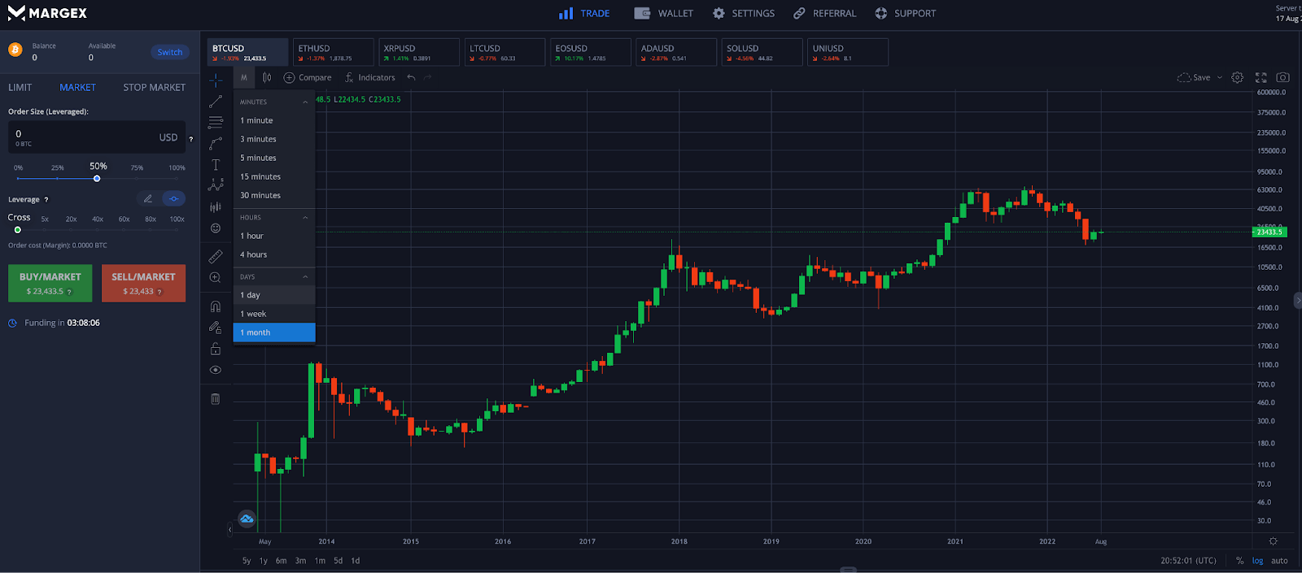Take a chart snapshot with camera icon

(x=1282, y=77)
